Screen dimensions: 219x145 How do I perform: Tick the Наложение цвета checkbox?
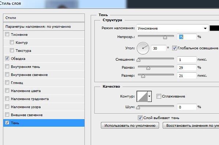(x=7, y=91)
